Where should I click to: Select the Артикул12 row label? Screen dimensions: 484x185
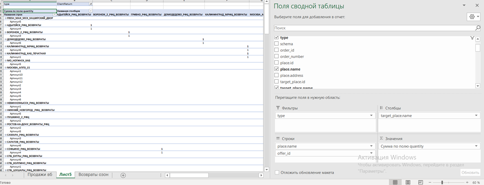click(16, 82)
